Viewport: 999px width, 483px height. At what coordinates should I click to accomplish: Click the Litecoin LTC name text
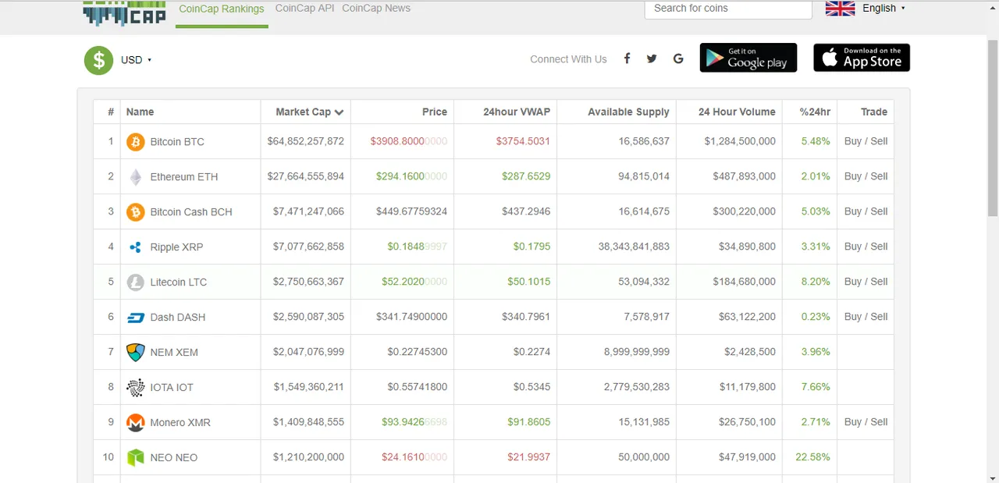pyautogui.click(x=179, y=282)
